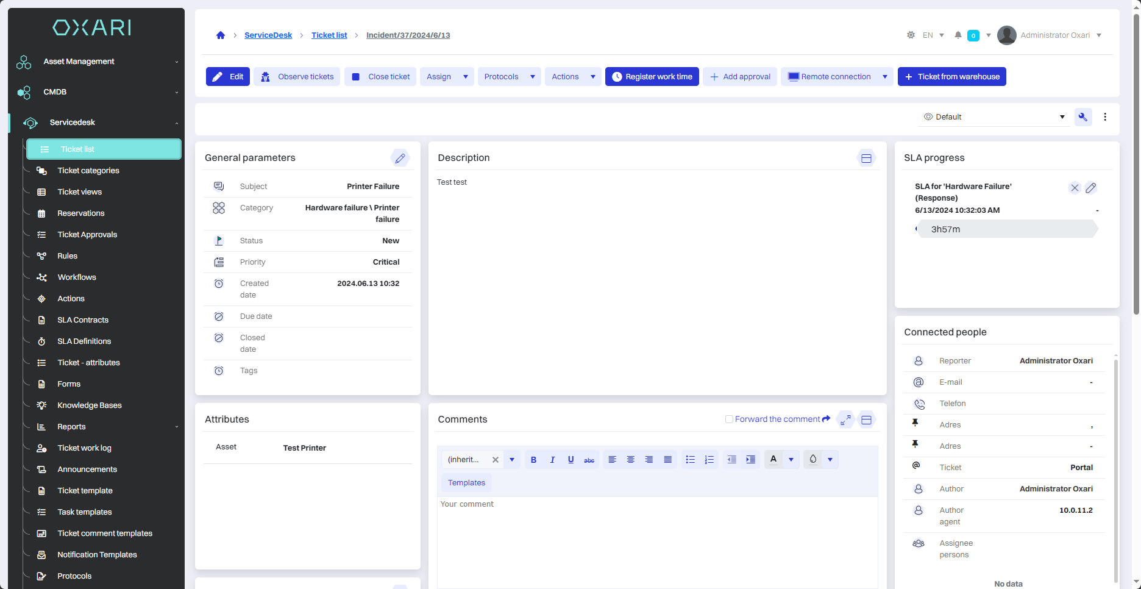Select SLA Contracts from sidebar menu
This screenshot has width=1141, height=589.
pyautogui.click(x=83, y=320)
